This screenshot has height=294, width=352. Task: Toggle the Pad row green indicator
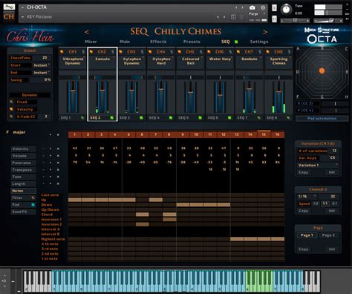tap(33, 205)
